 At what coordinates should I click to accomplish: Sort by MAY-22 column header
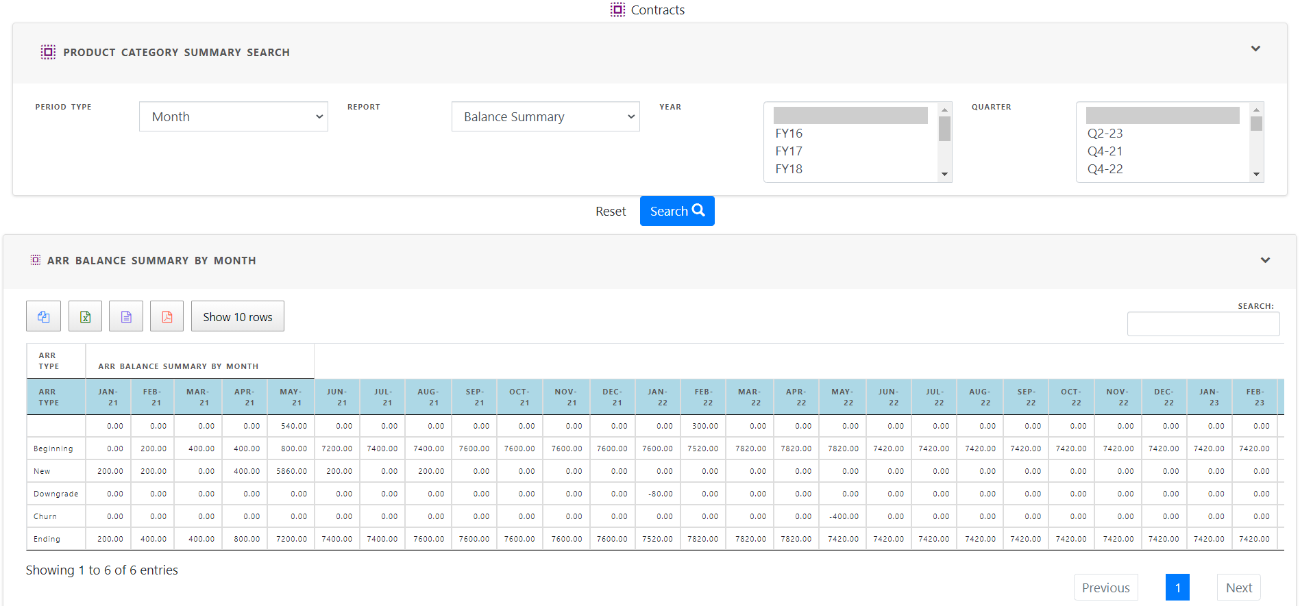(842, 397)
